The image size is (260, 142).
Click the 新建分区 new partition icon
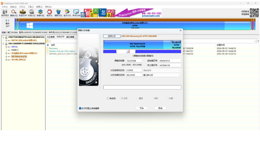(x=40, y=12)
